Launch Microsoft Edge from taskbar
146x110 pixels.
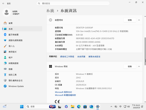(x=79, y=106)
